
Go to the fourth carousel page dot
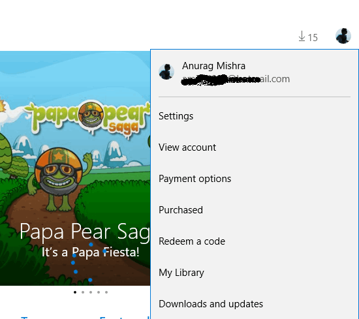(99, 292)
